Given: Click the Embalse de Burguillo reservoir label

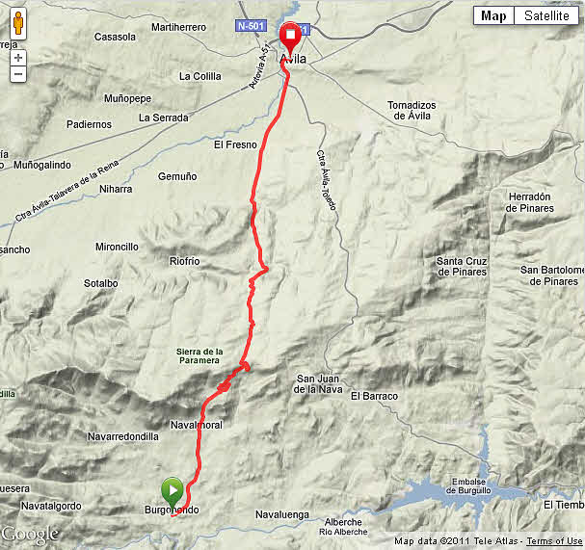Looking at the screenshot, I should point(468,485).
